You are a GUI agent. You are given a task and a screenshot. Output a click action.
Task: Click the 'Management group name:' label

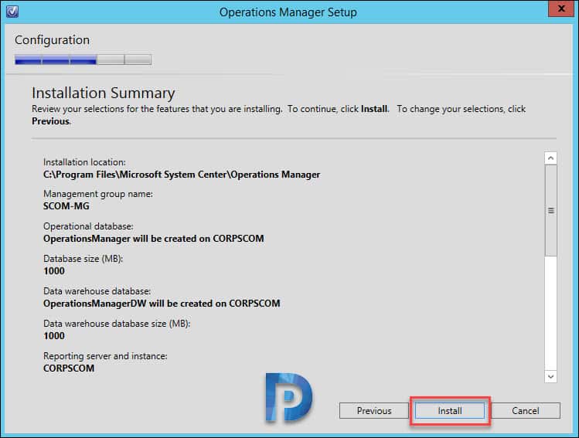click(98, 194)
